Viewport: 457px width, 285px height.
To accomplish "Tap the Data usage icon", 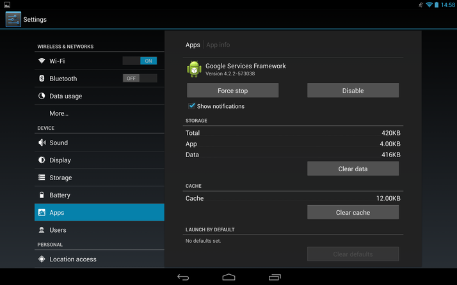I will [42, 96].
